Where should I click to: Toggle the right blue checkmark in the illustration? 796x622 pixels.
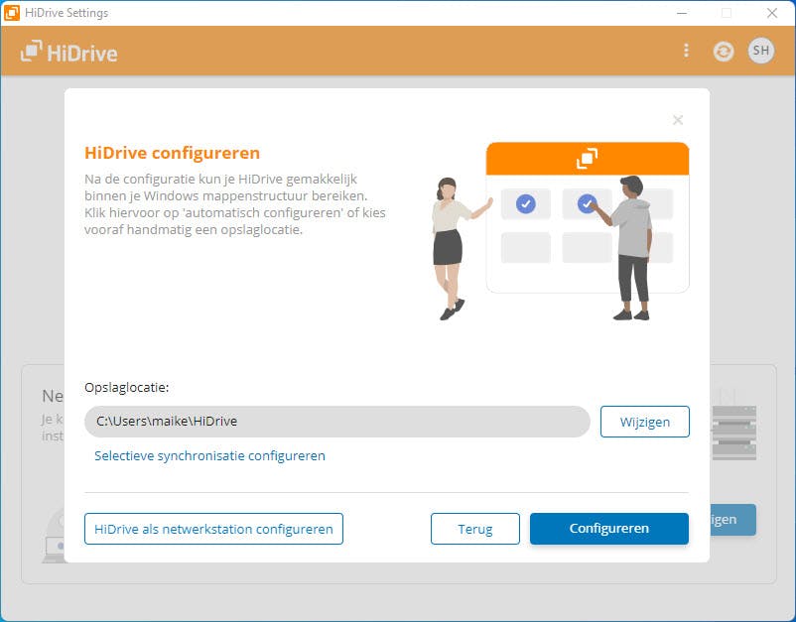tap(589, 202)
